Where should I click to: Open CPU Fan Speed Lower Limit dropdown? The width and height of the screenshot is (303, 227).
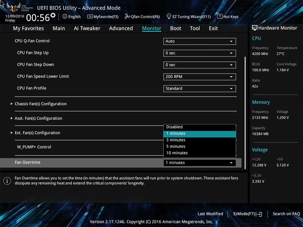(199, 77)
